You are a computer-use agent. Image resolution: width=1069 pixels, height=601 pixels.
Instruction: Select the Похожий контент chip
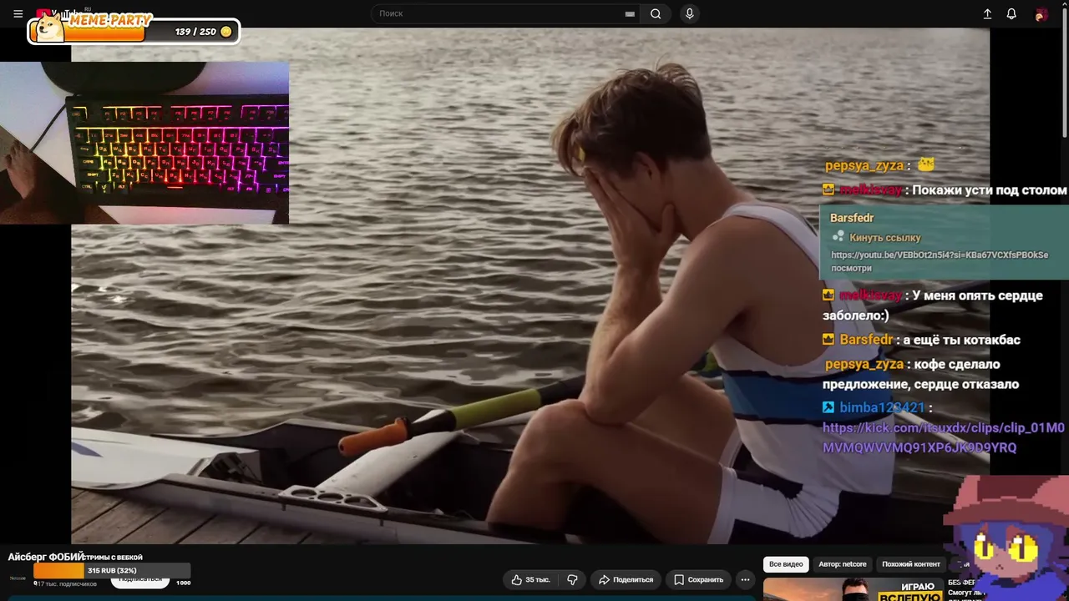pos(911,564)
